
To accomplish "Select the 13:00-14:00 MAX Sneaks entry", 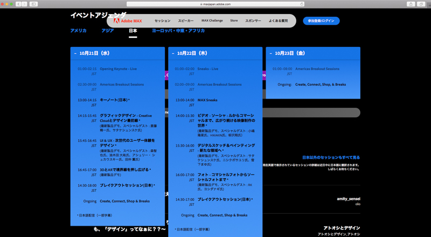I will pyautogui.click(x=207, y=100).
